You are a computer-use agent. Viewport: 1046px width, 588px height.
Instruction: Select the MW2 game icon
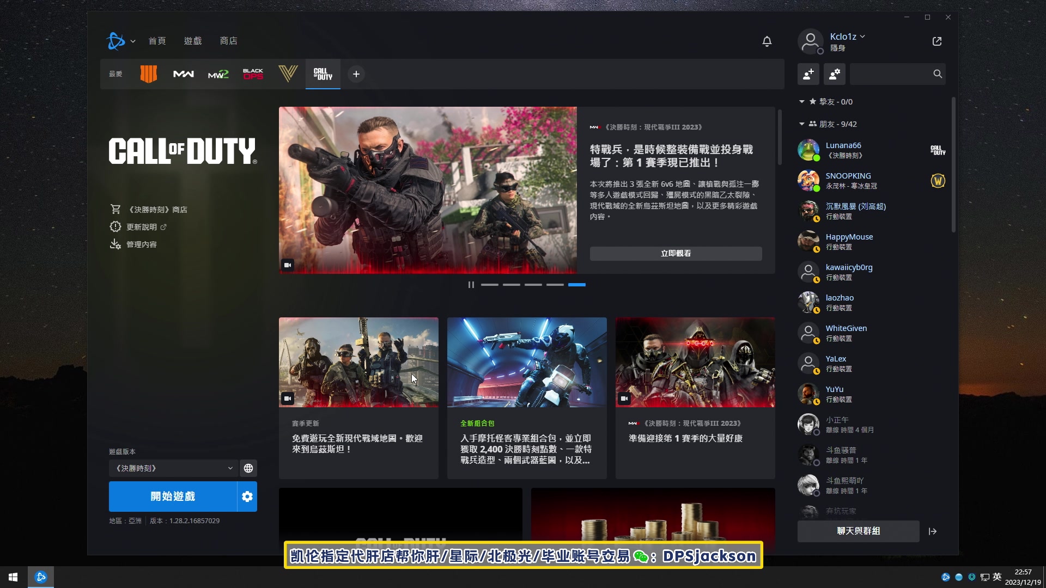[218, 74]
